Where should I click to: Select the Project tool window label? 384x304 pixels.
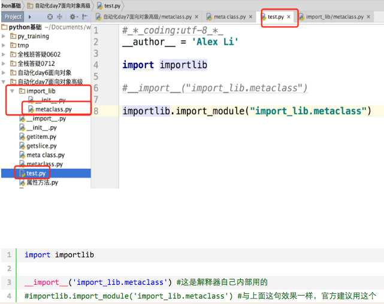[13, 17]
